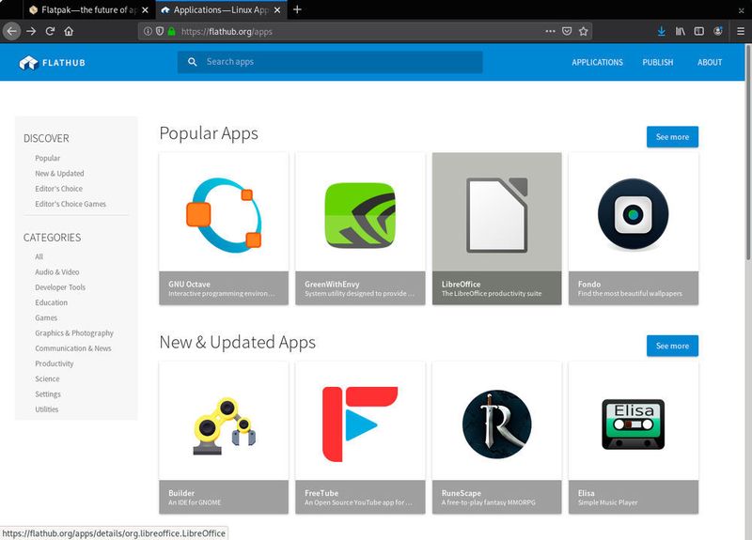Select the Utilities category
The image size is (752, 540).
coord(46,409)
